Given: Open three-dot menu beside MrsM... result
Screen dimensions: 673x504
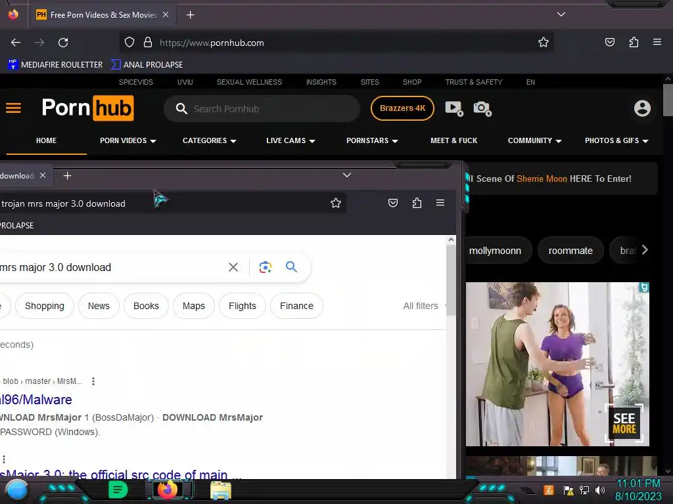Looking at the screenshot, I should 93,381.
